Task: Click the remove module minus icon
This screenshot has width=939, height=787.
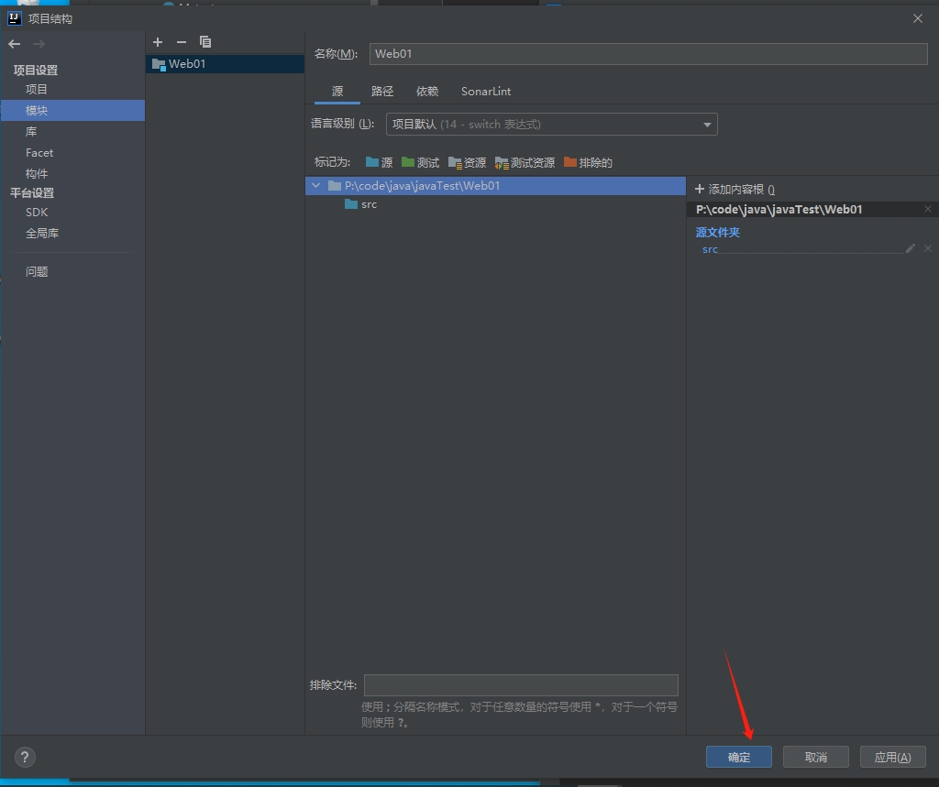Action: pos(182,42)
